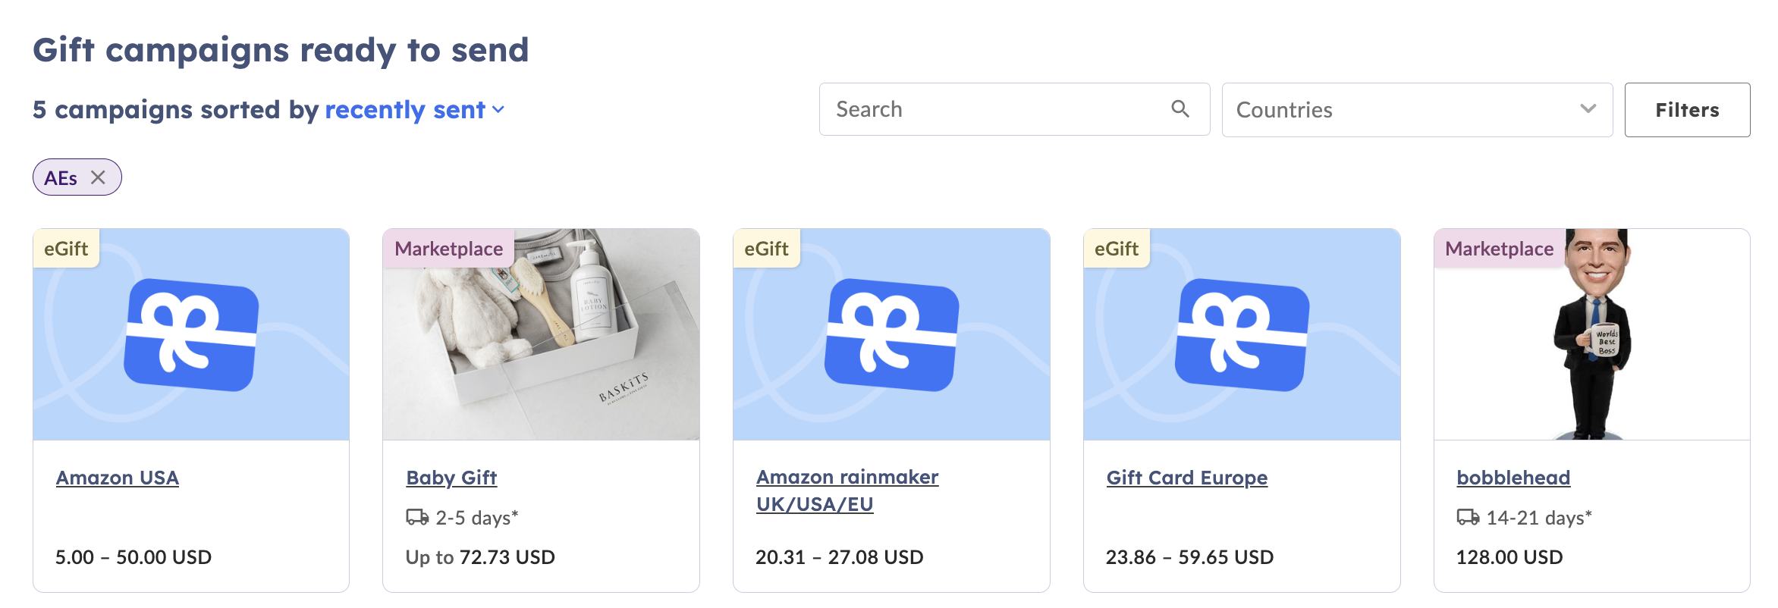1778x608 pixels.
Task: Click the search magnifier icon
Action: pos(1180,109)
